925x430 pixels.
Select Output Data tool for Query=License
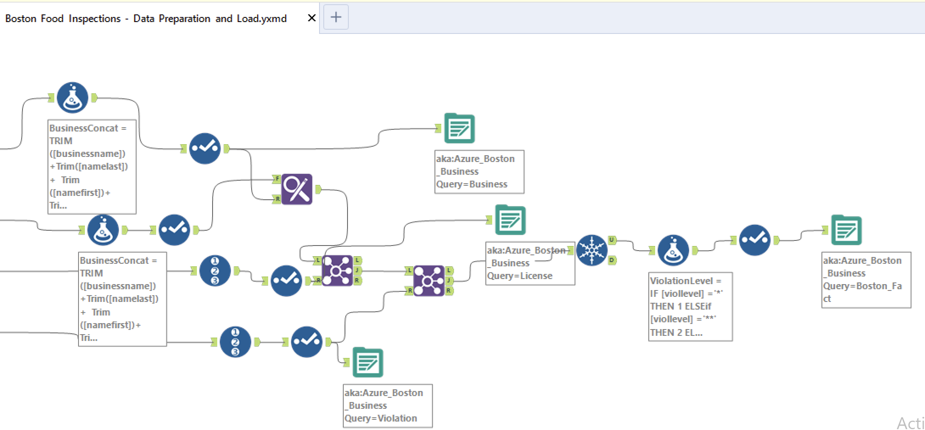[x=510, y=220]
